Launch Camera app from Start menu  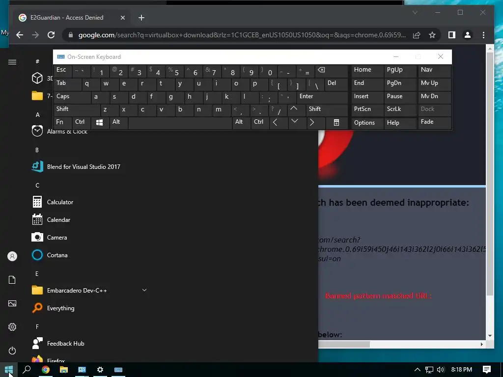(89, 237)
